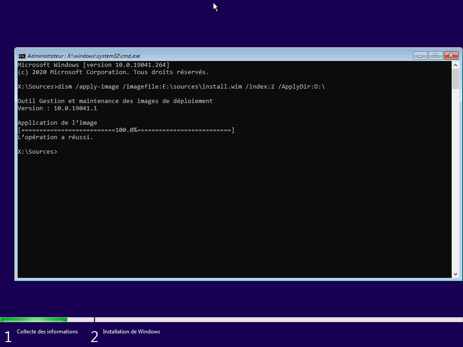Image resolution: width=463 pixels, height=347 pixels.
Task: Click the console vertical scrollbar thumb
Action: pyautogui.click(x=455, y=79)
